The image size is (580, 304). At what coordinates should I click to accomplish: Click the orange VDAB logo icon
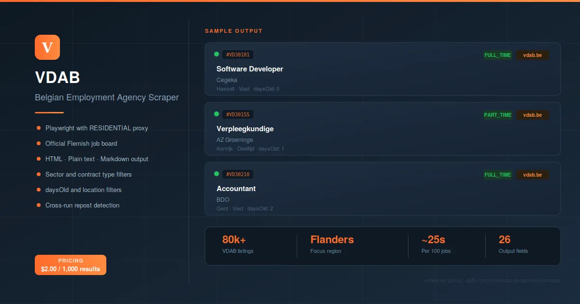click(47, 47)
